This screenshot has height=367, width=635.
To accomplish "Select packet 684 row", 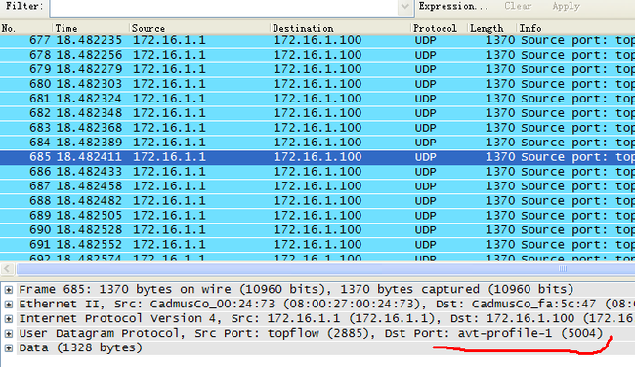I will (317, 143).
